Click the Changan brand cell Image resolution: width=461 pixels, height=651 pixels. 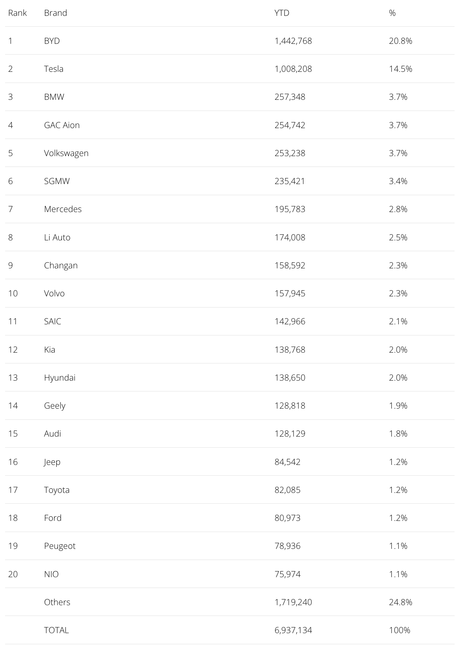(x=61, y=265)
